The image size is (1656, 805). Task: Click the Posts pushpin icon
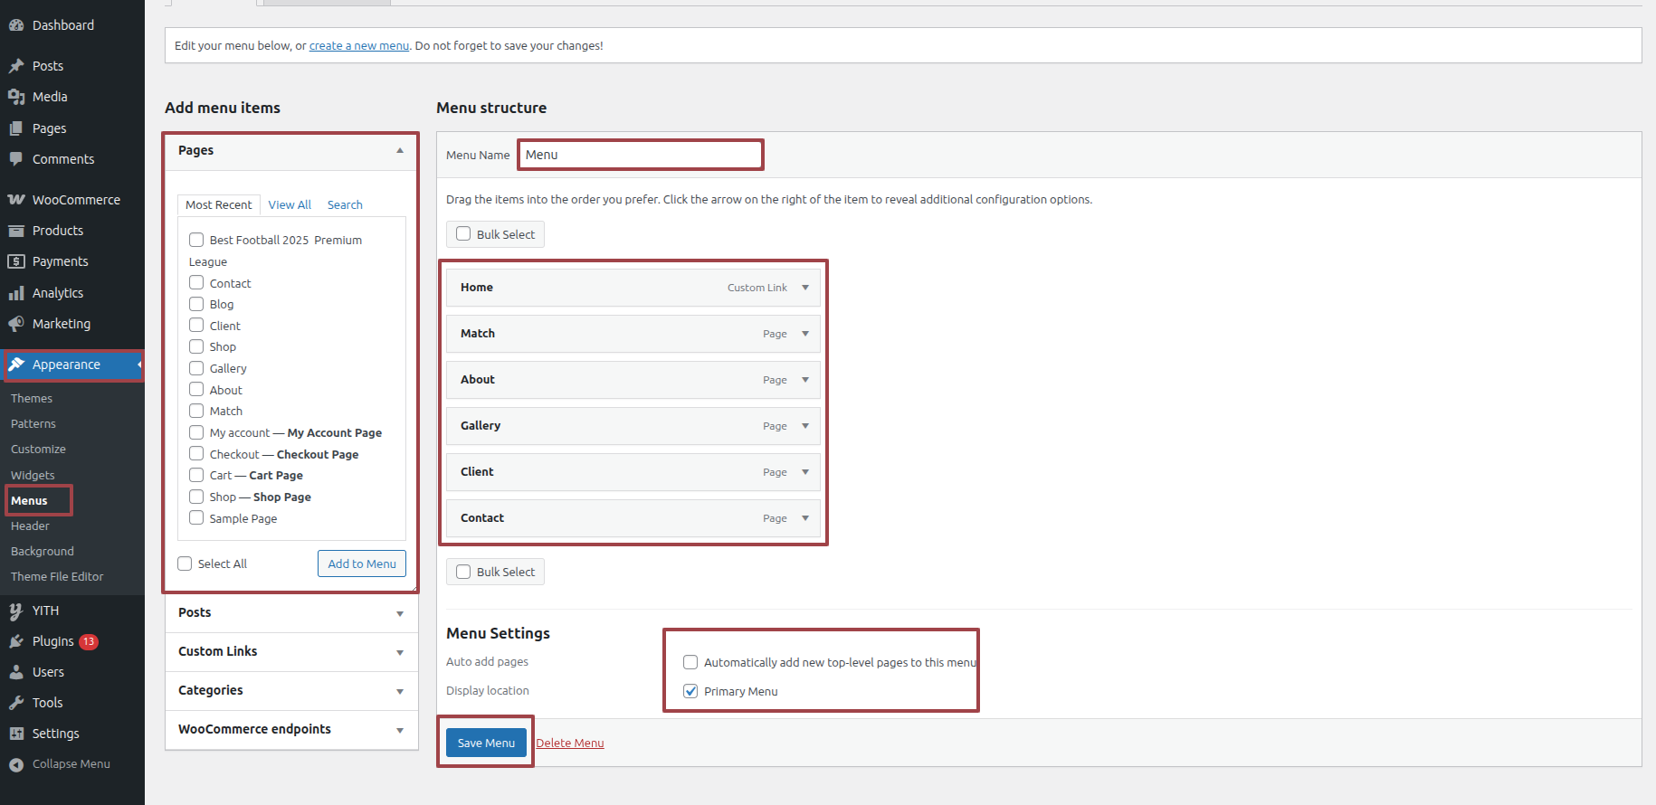16,66
